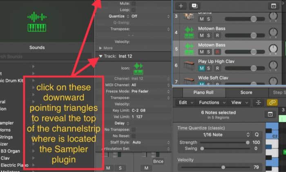Collapse the Track Inst 12 disclosure triangle
The height and width of the screenshot is (172, 286).
pos(101,56)
